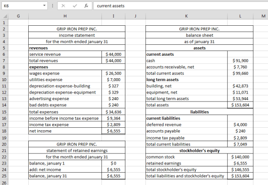Select the service revenue label cell
The image size is (268, 185).
click(65, 54)
